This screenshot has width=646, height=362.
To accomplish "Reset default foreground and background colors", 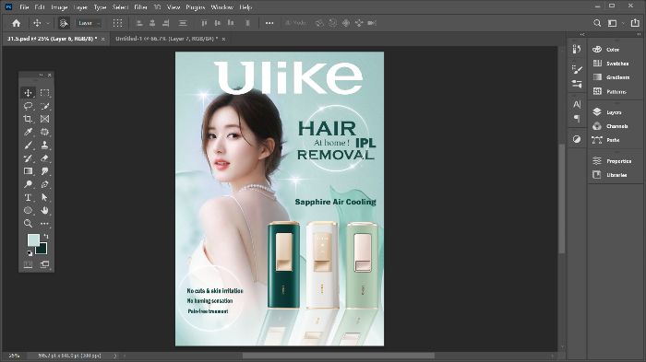I will [x=30, y=253].
